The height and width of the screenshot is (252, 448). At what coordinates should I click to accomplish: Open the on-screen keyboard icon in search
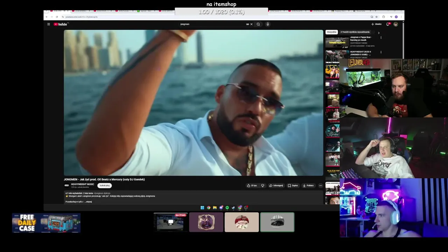247,24
